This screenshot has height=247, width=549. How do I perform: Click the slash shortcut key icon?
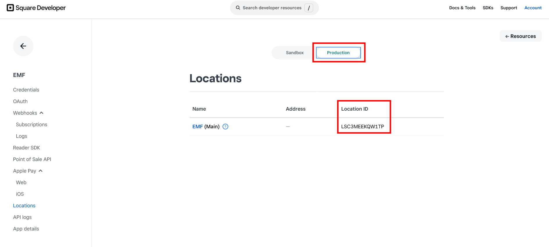click(x=308, y=8)
